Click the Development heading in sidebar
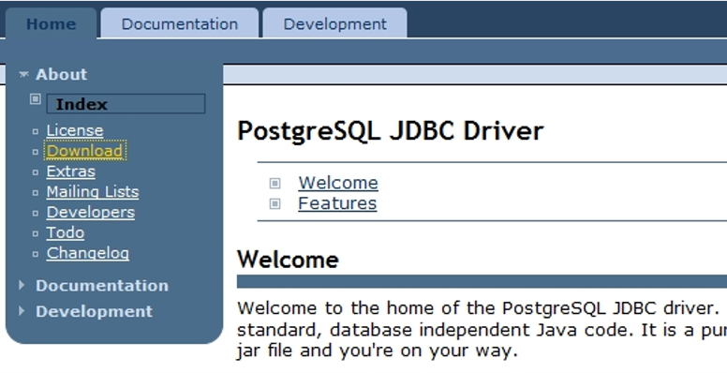 pos(94,311)
